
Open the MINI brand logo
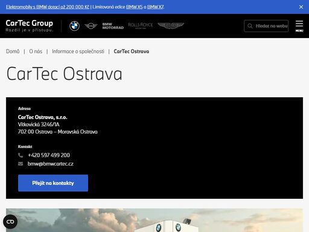(x=91, y=26)
